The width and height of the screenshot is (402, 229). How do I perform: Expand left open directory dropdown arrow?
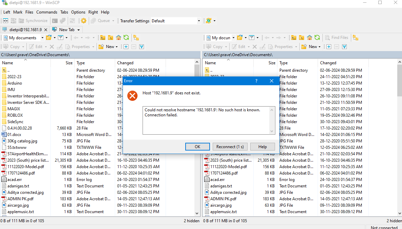pos(55,38)
